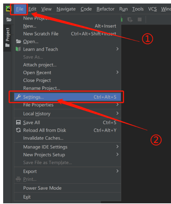
Task: Open the Edit menu
Action: point(32,9)
